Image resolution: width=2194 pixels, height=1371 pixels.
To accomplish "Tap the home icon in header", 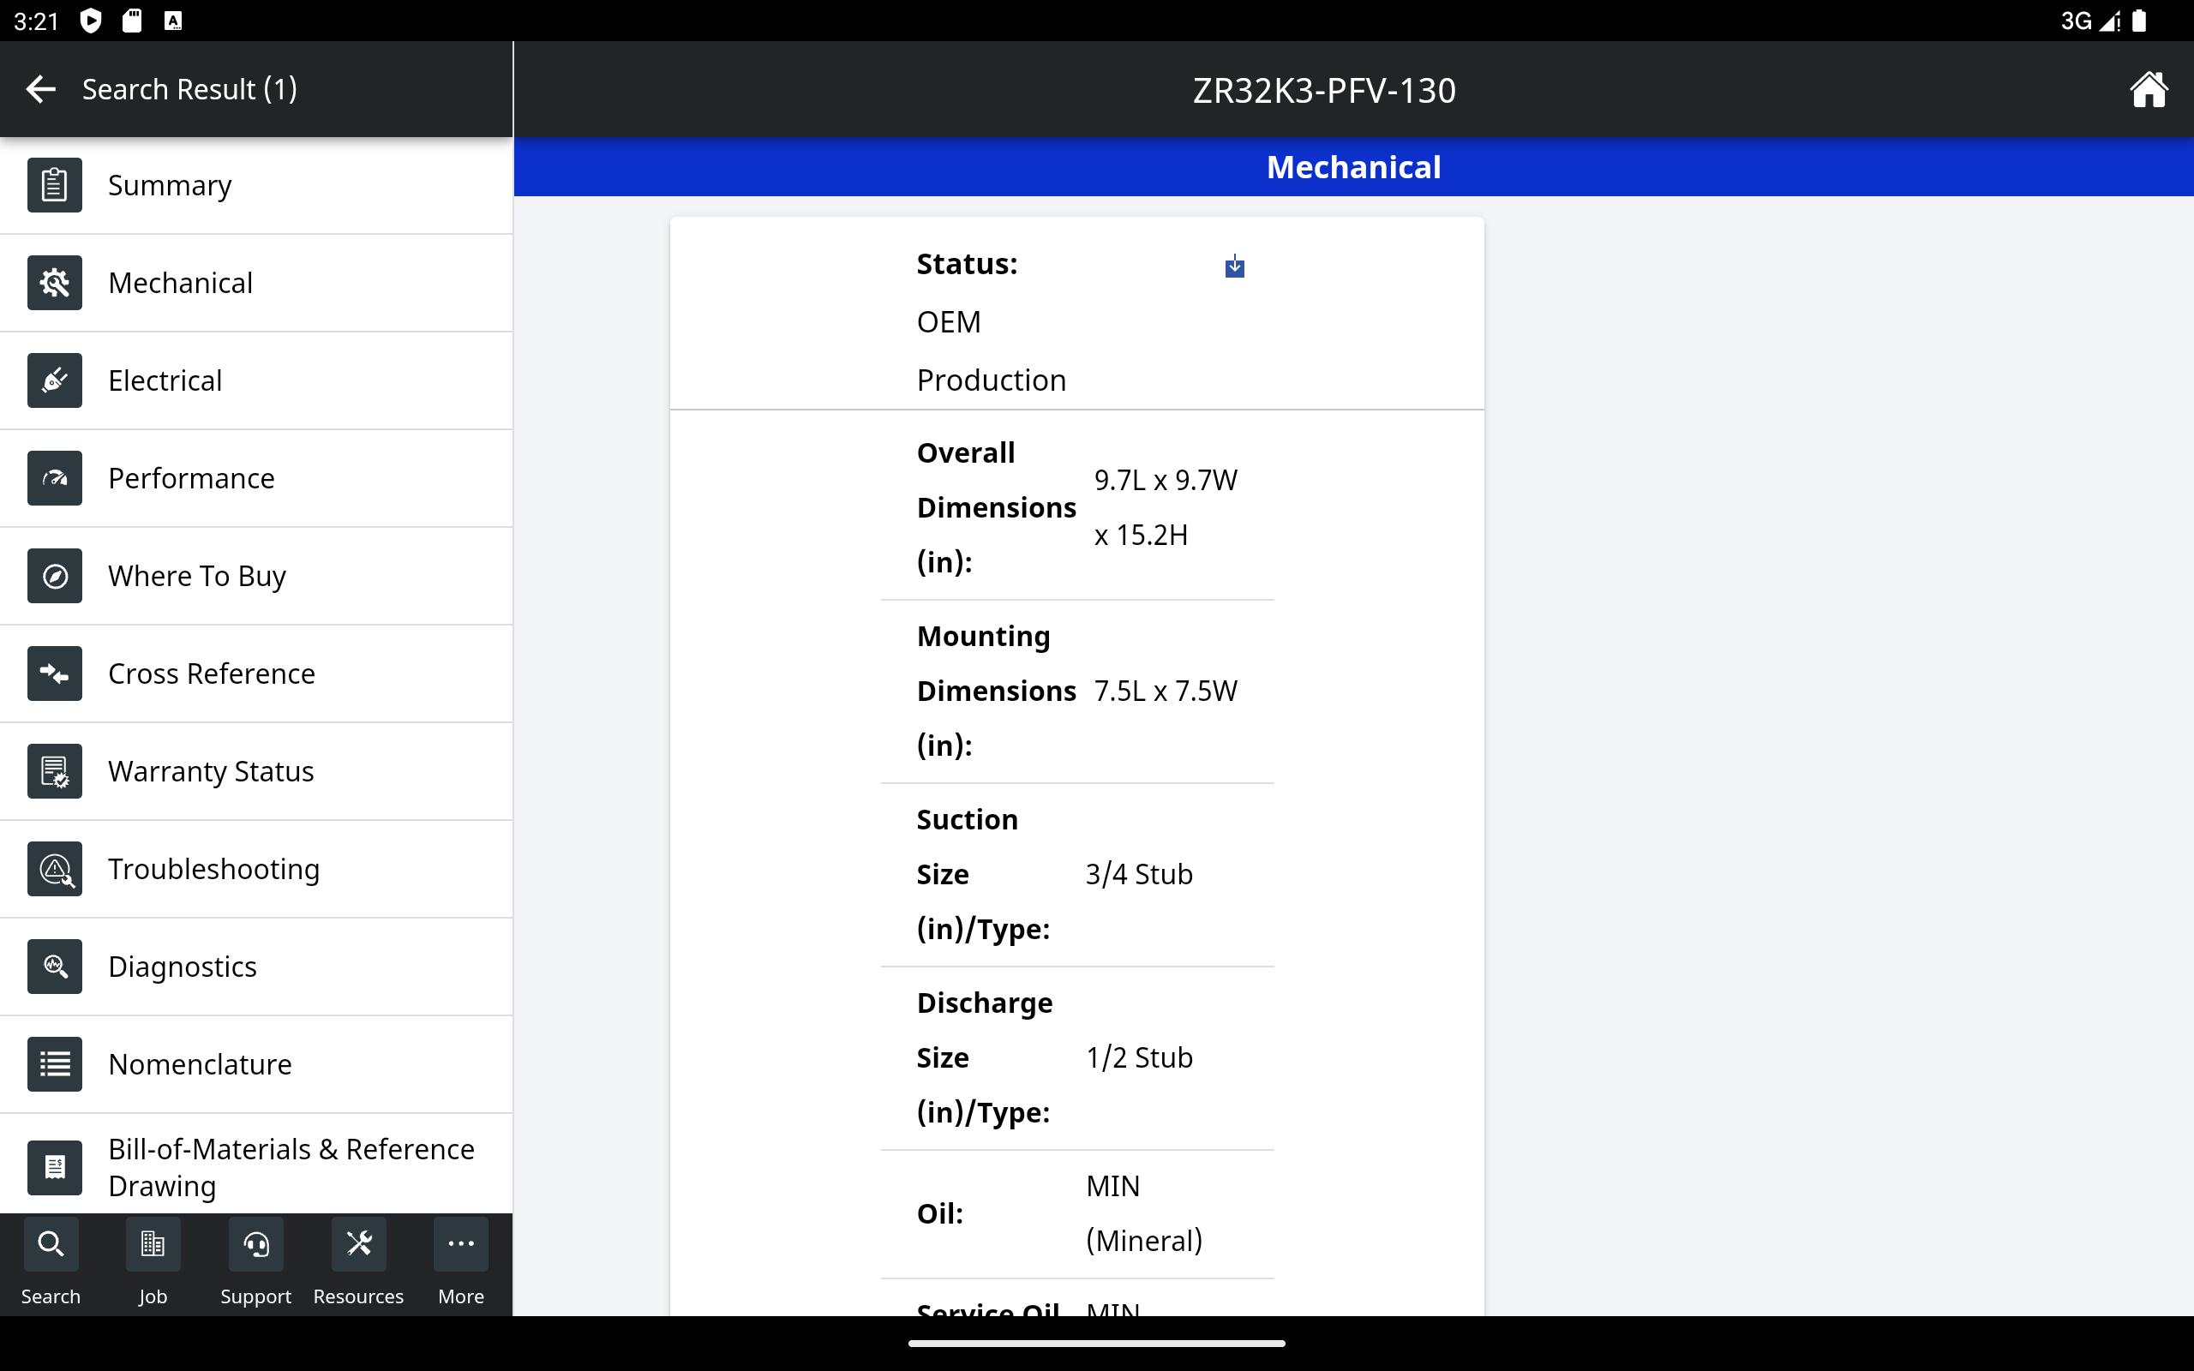I will pyautogui.click(x=2147, y=90).
